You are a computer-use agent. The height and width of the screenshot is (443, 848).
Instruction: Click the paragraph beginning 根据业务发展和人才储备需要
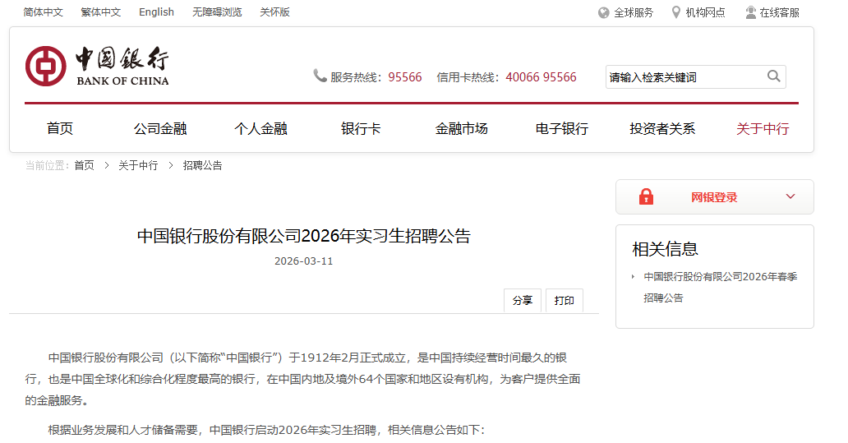tap(266, 430)
